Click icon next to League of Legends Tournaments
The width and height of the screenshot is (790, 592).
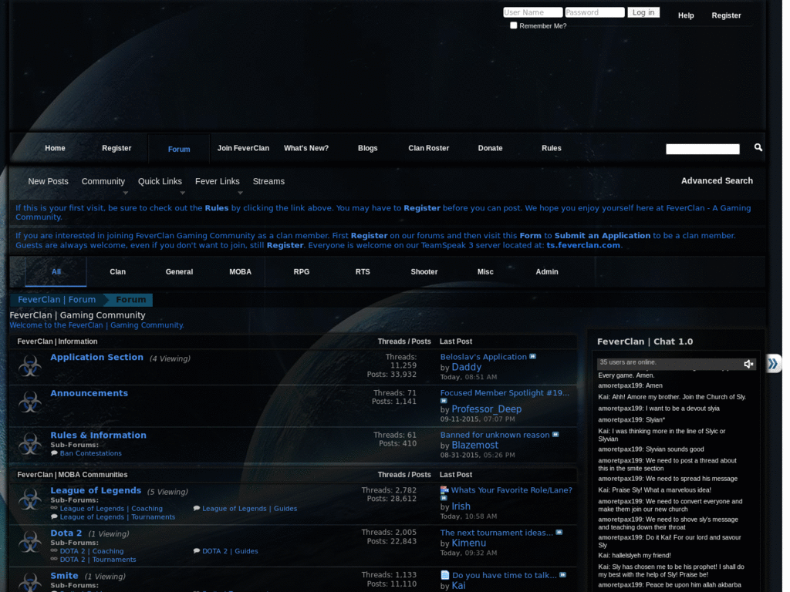pyautogui.click(x=55, y=516)
